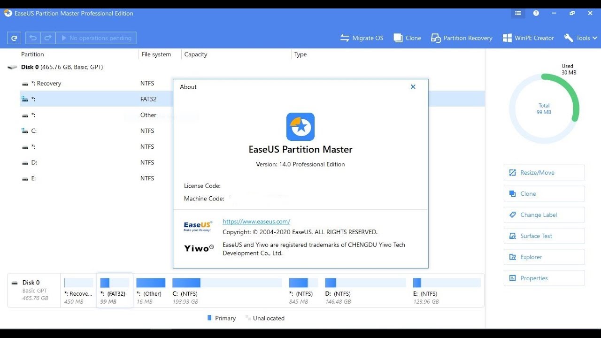This screenshot has width=601, height=338.
Task: Click the task list icon in the title bar
Action: point(518,13)
